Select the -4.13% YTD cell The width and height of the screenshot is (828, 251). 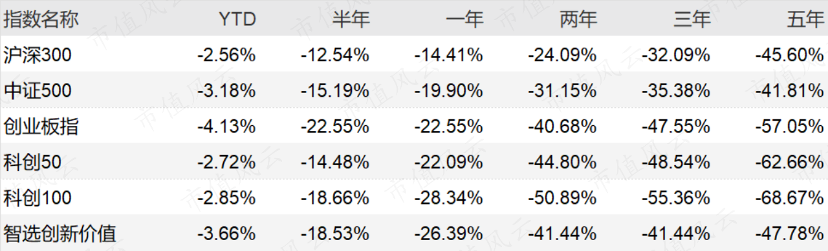(226, 126)
